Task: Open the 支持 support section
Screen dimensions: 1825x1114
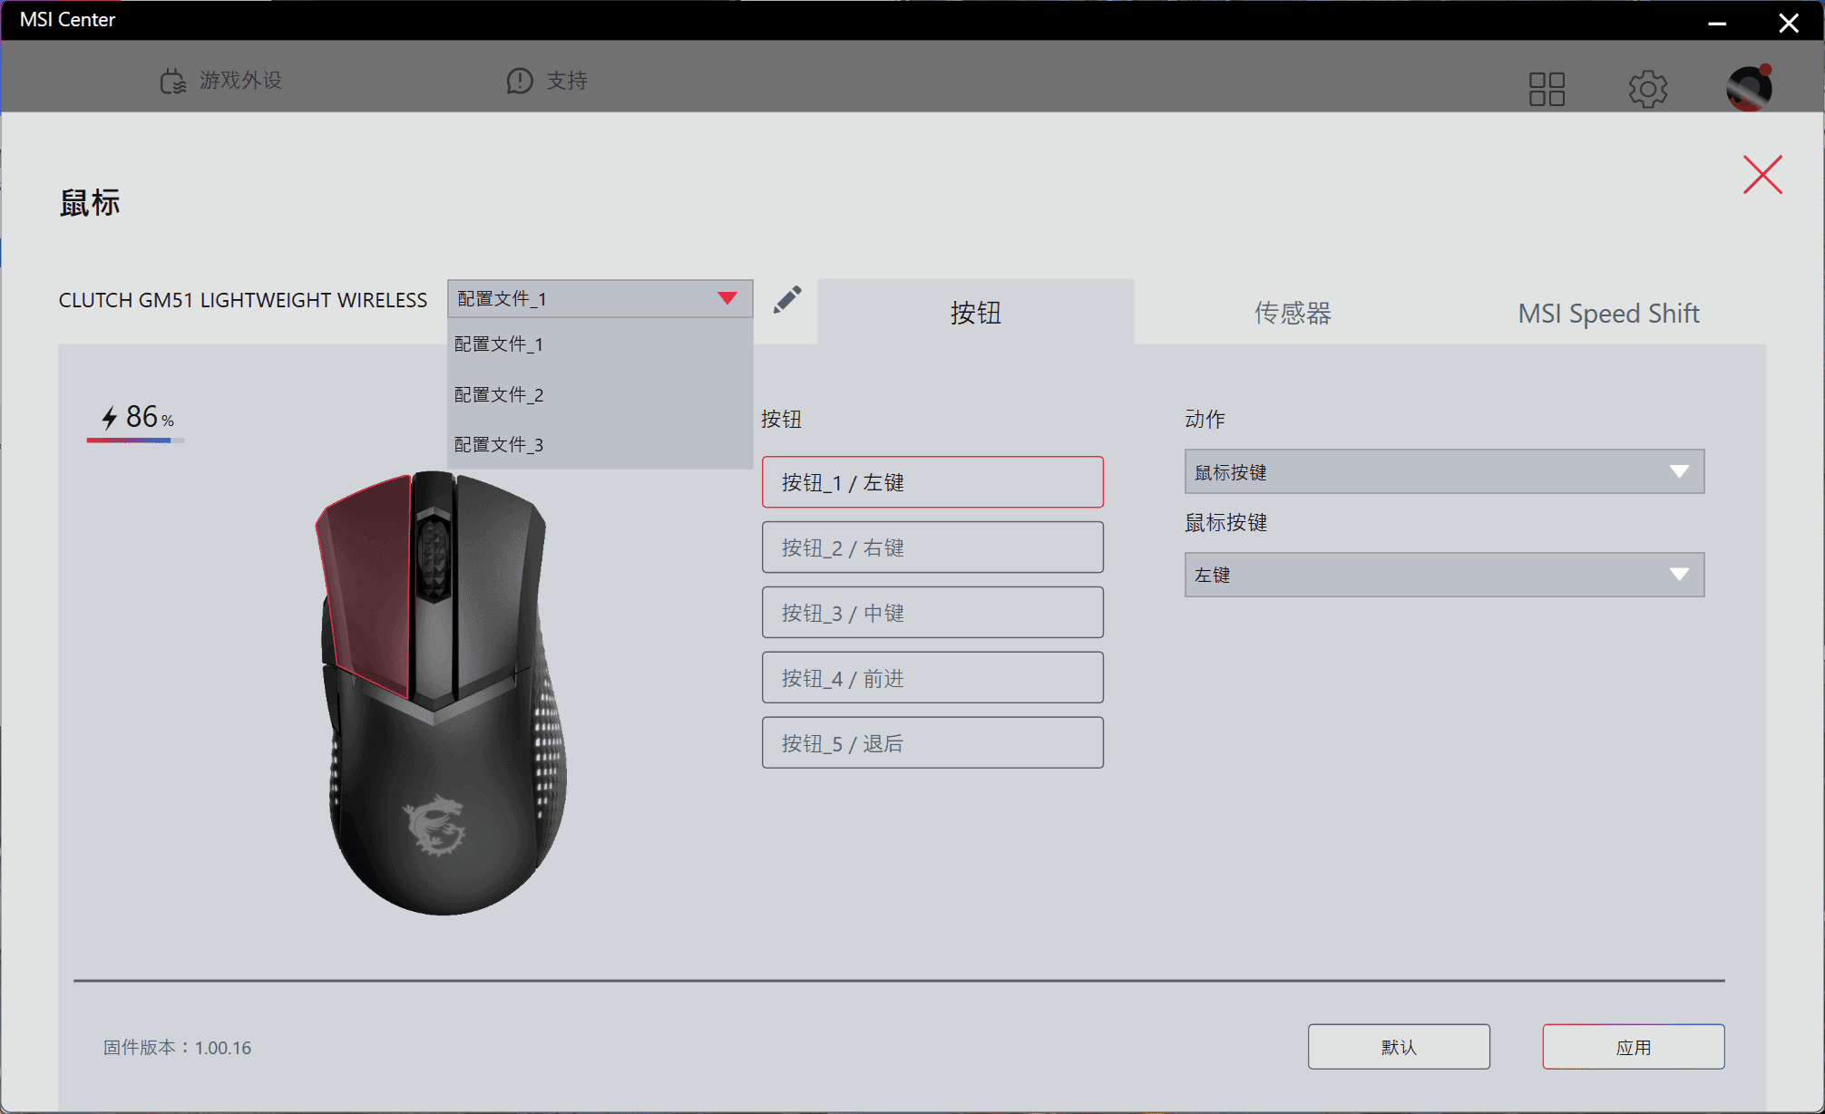Action: (x=547, y=81)
